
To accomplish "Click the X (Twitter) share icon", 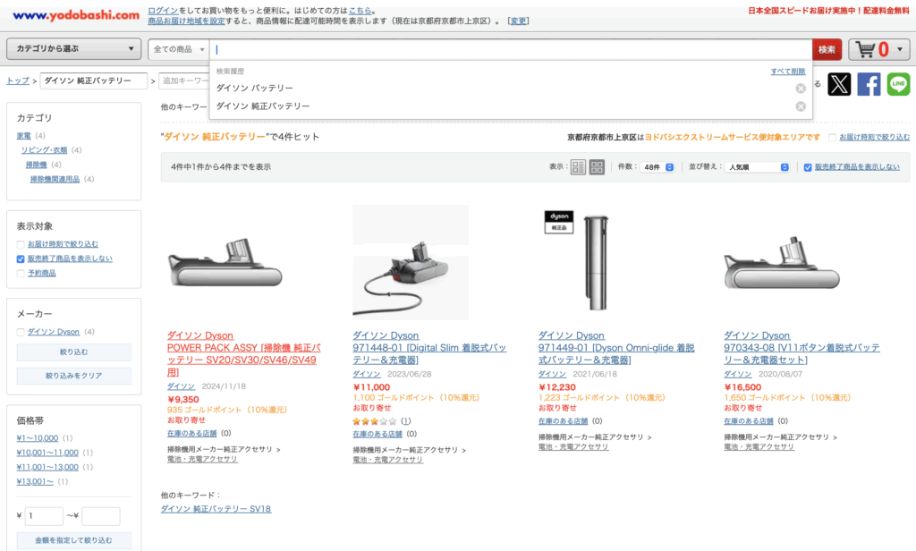I will coord(839,85).
